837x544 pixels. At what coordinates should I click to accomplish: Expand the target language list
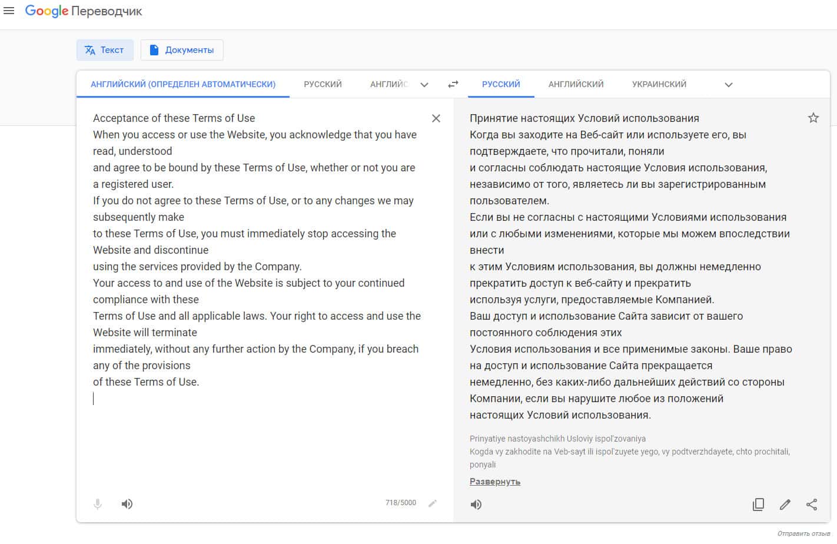(729, 85)
